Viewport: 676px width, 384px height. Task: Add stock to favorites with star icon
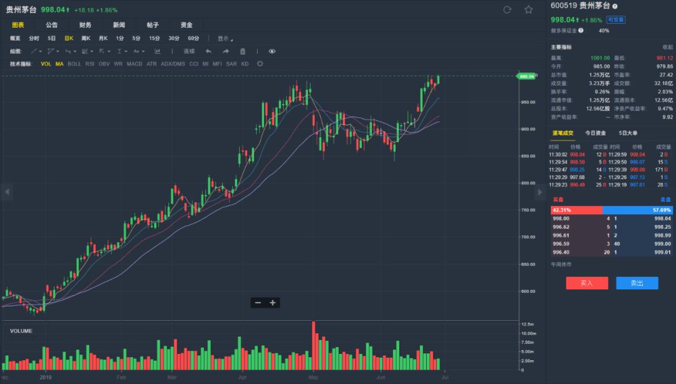coord(528,9)
